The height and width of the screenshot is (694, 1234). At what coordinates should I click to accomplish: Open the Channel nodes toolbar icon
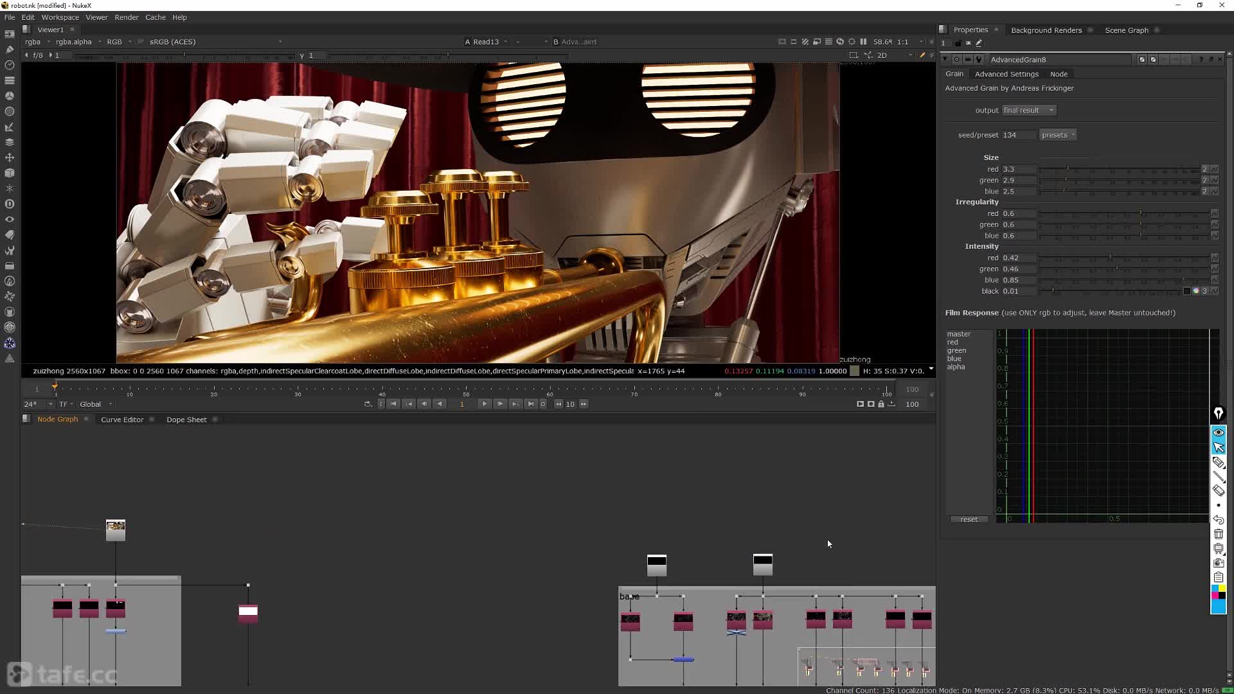[10, 80]
